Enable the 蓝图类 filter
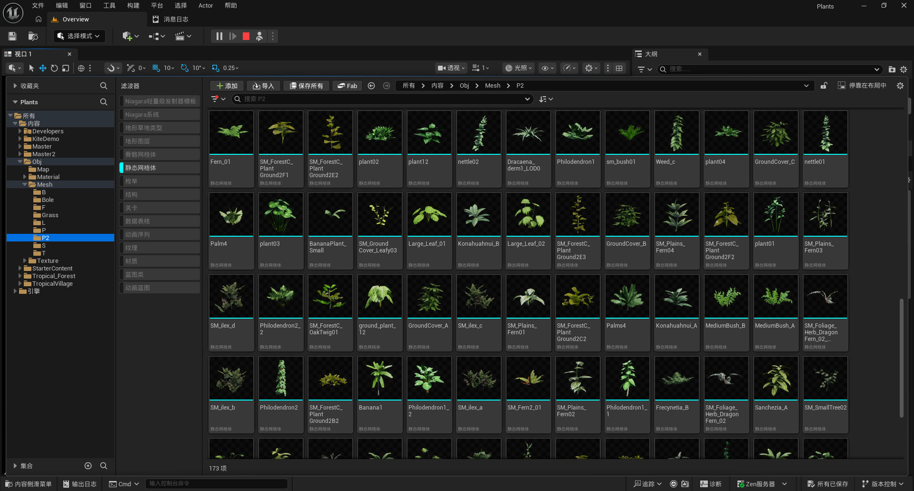 (x=159, y=274)
